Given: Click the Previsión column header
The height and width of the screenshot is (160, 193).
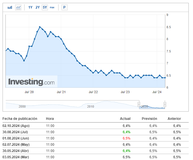Looking at the screenshot, I should [x=149, y=119].
